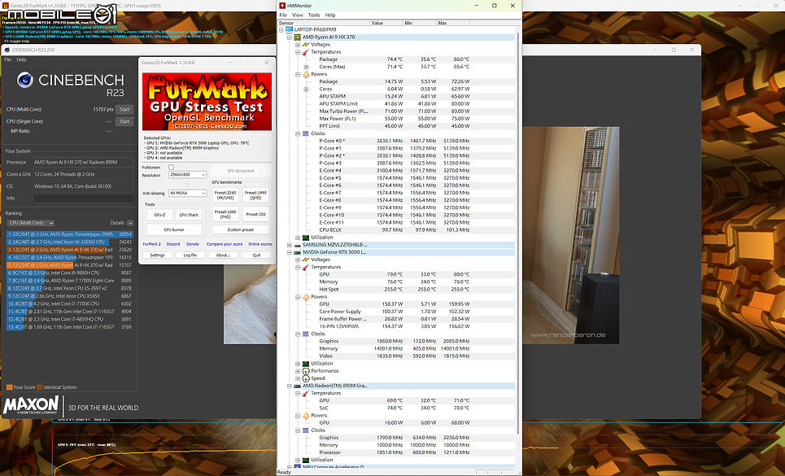Image resolution: width=785 pixels, height=476 pixels.
Task: Click the thermometer icon for NVIDIA Temperatures
Action: tap(305, 267)
